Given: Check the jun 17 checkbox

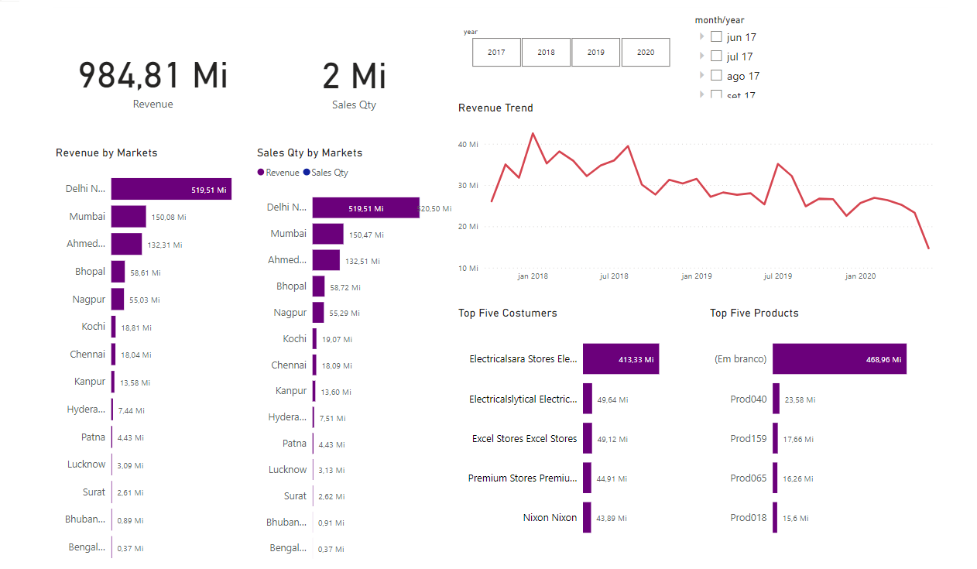Looking at the screenshot, I should [x=715, y=36].
